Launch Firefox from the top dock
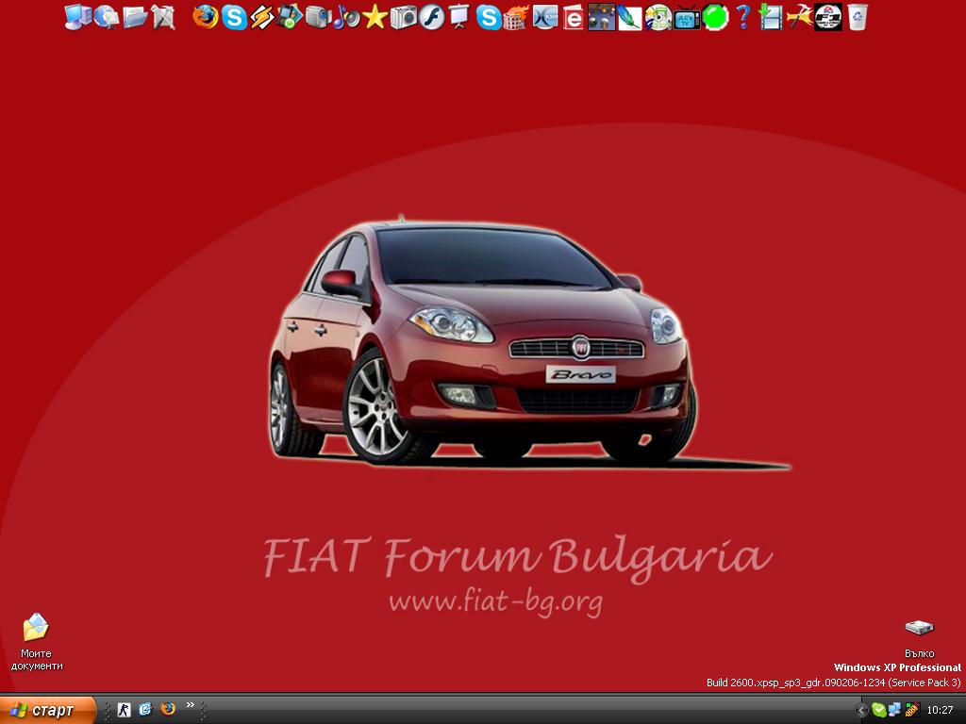The height and width of the screenshot is (724, 966). (205, 17)
